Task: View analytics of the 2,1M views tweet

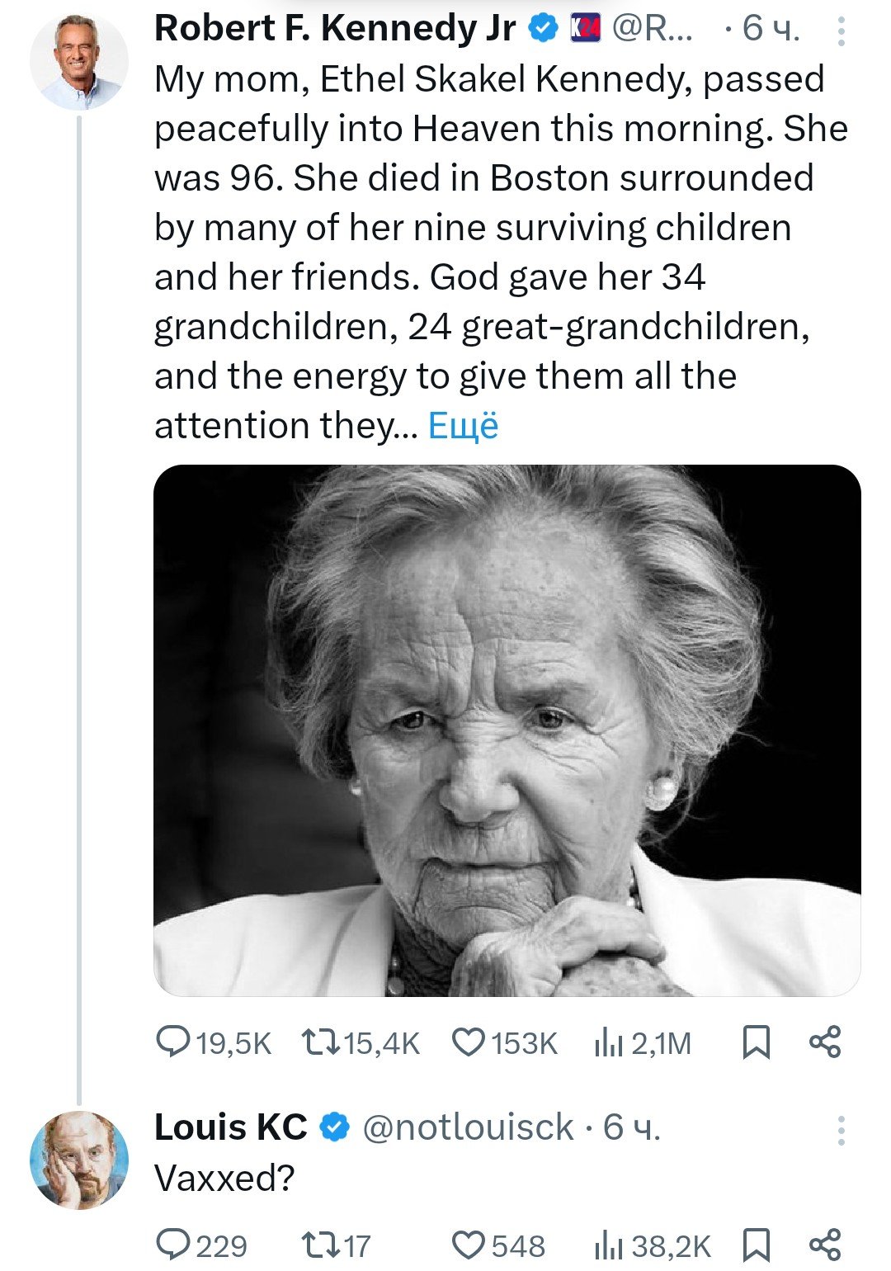Action: point(608,1043)
